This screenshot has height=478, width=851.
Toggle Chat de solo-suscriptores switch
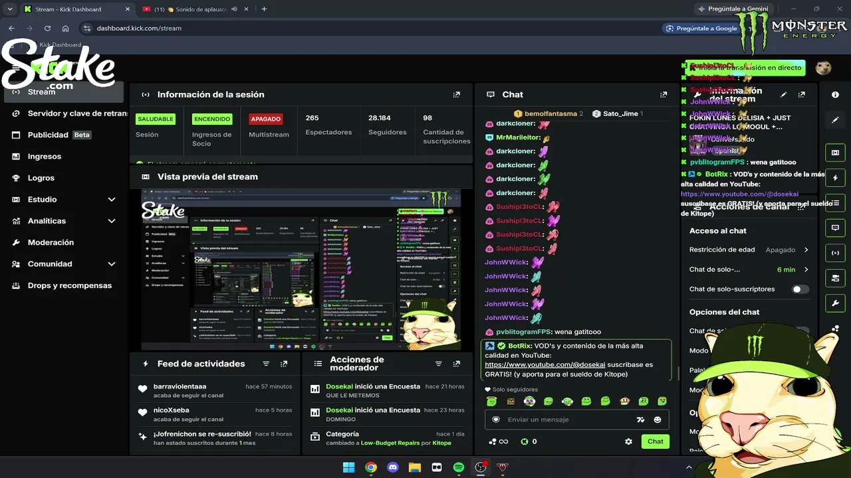point(800,289)
